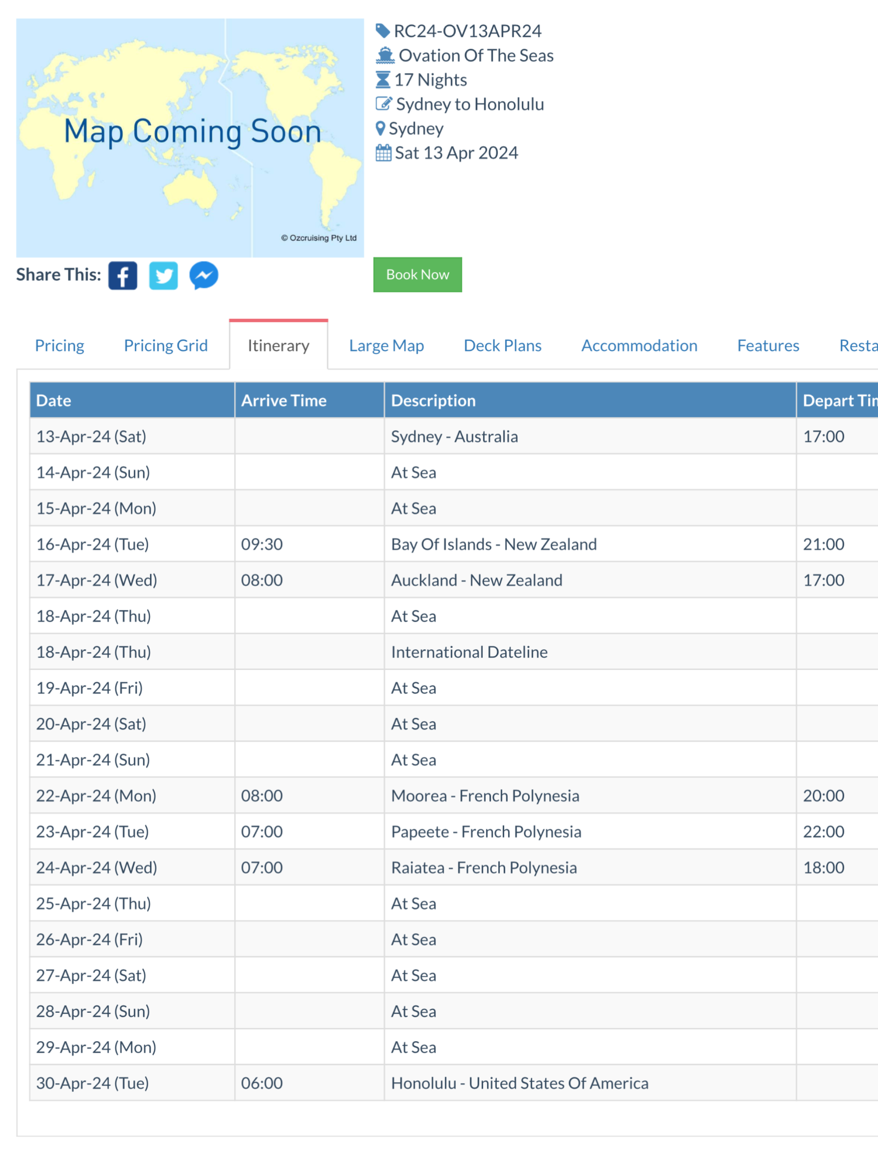Click the 17-Apr-24 (Wed) date cell
The height and width of the screenshot is (1171, 878).
click(132, 580)
